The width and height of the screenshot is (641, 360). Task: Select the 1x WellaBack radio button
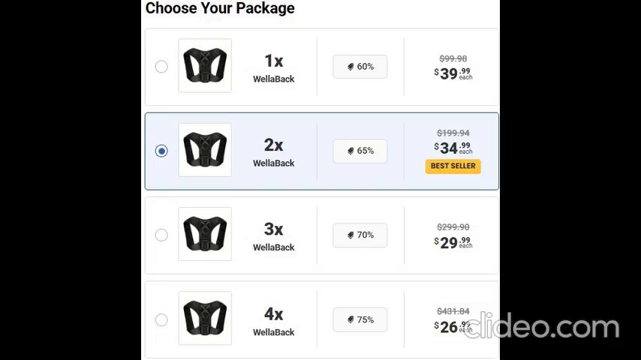point(161,67)
